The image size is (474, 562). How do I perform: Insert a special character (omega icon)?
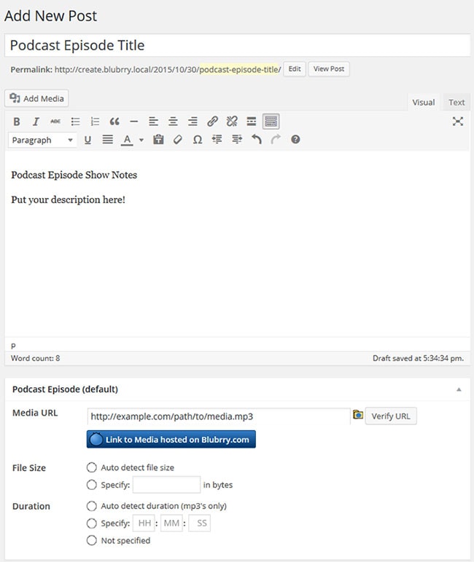(197, 140)
